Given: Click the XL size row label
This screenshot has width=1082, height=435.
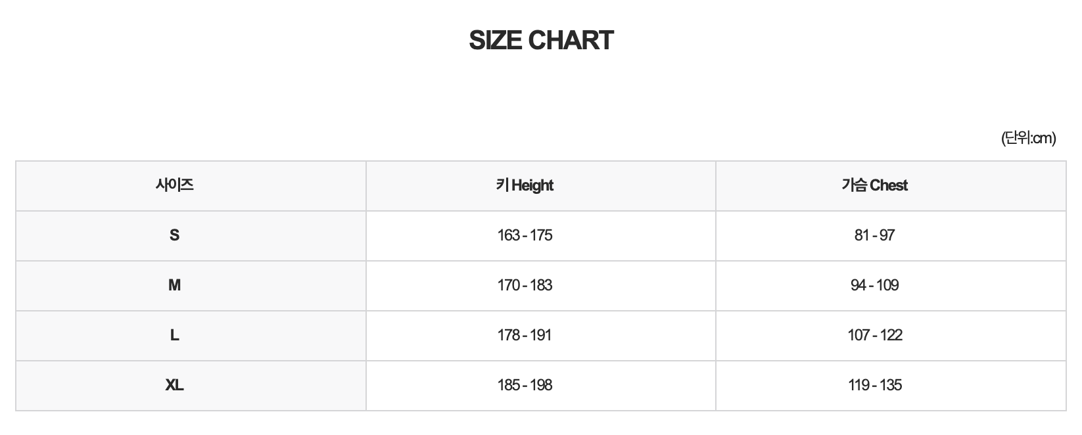Looking at the screenshot, I should (x=174, y=385).
